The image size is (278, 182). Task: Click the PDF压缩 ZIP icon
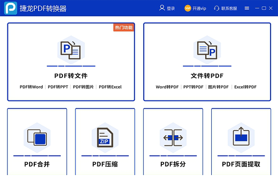coord(105,138)
